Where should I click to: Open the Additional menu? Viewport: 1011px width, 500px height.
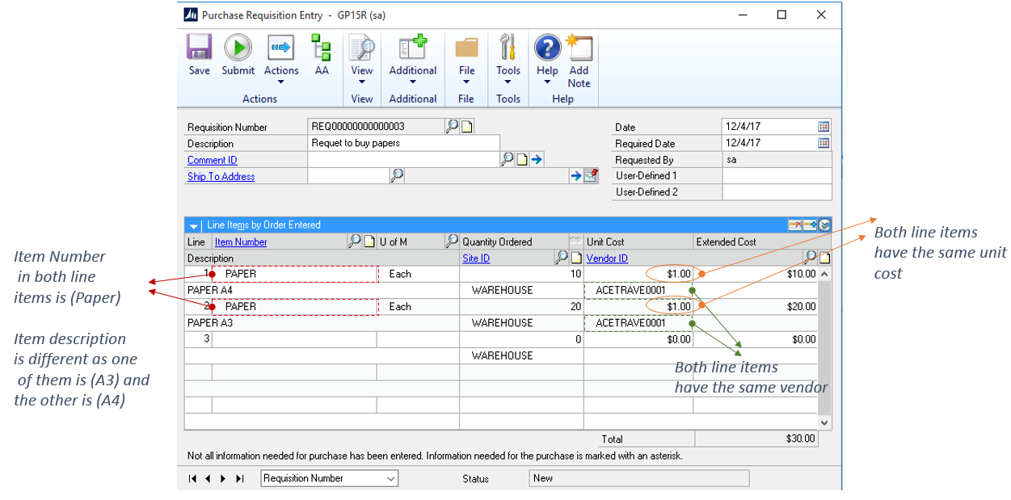[412, 55]
